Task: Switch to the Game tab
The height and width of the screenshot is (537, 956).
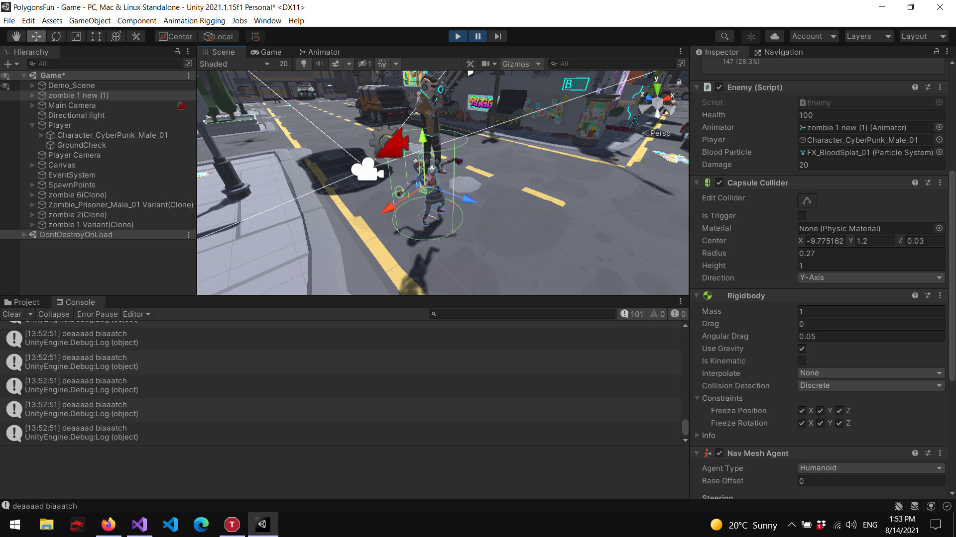Action: 267,52
